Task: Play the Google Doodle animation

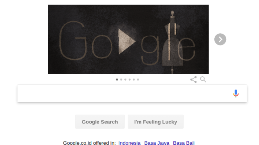Action: pyautogui.click(x=127, y=41)
